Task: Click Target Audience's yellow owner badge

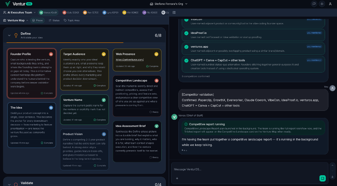Action: (x=104, y=54)
